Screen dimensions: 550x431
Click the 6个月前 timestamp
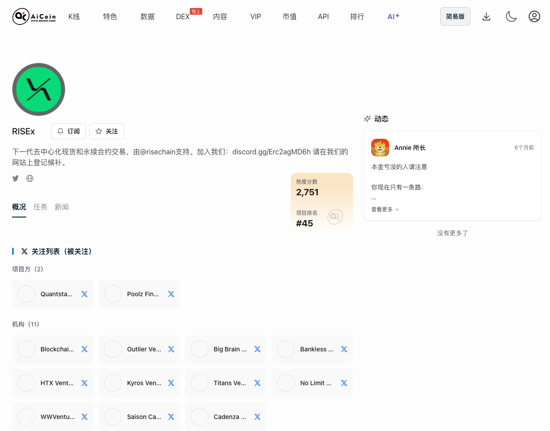(524, 148)
